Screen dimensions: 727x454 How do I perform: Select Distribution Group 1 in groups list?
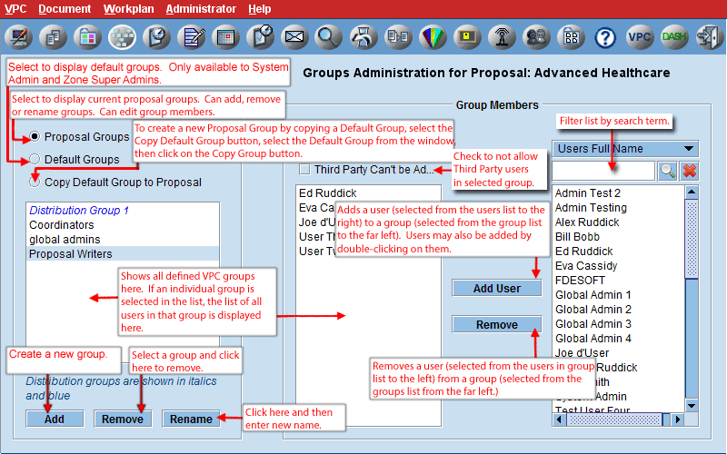click(123, 211)
